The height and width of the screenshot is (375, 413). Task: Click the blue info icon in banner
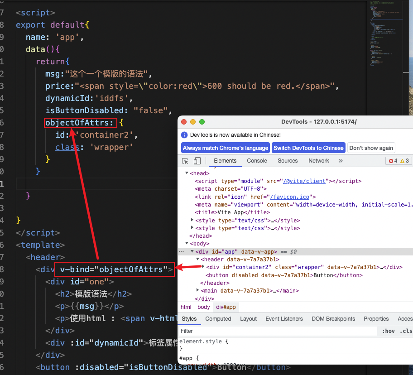[184, 135]
